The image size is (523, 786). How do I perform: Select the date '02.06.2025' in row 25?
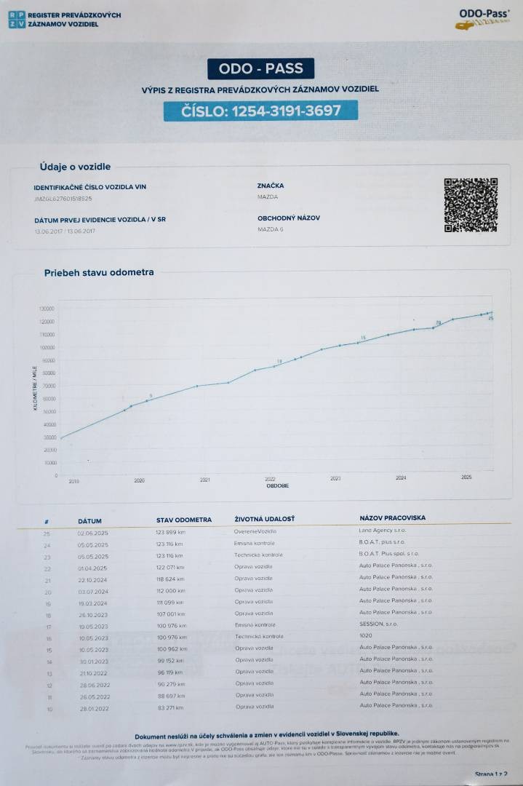coord(92,533)
